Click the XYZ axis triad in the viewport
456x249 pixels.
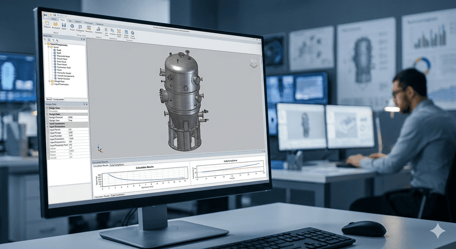100,149
